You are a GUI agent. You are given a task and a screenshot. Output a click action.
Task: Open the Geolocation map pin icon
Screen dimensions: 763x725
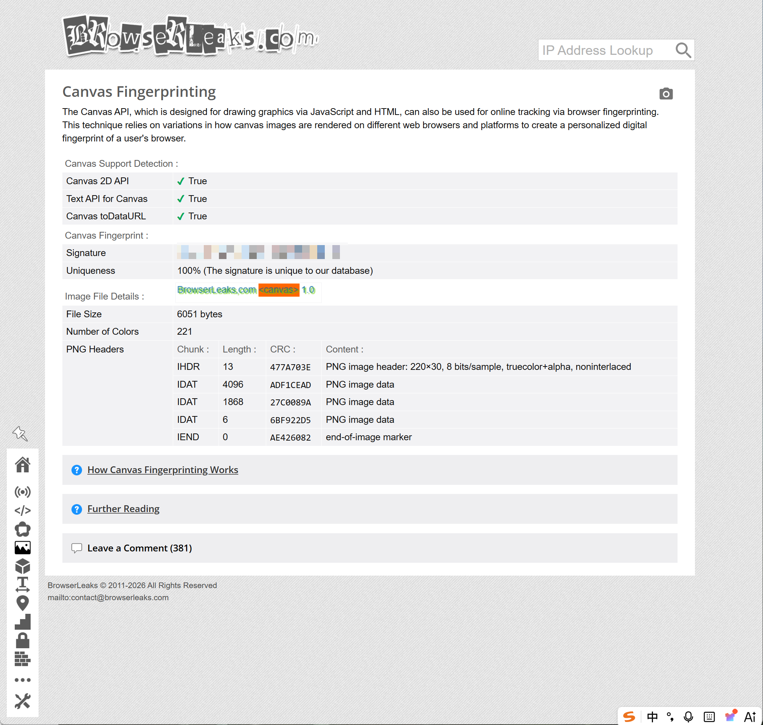click(x=22, y=603)
